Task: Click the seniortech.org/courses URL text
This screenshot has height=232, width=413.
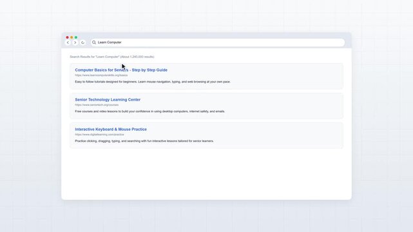Action: [97, 105]
